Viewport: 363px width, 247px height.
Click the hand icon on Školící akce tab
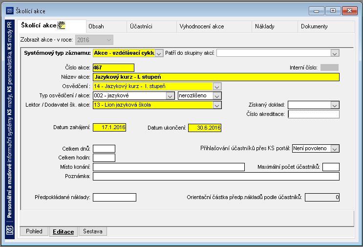point(62,25)
